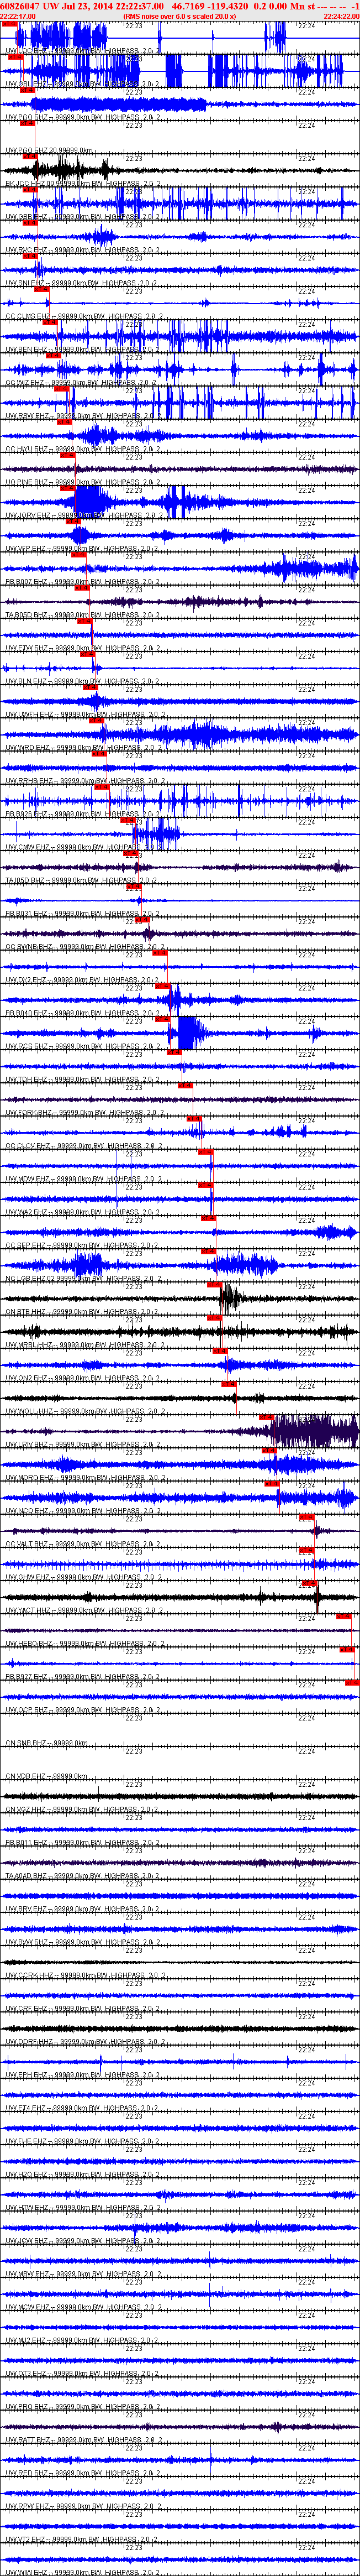Select the UW.JCW EHZ trace label

coord(82,2240)
